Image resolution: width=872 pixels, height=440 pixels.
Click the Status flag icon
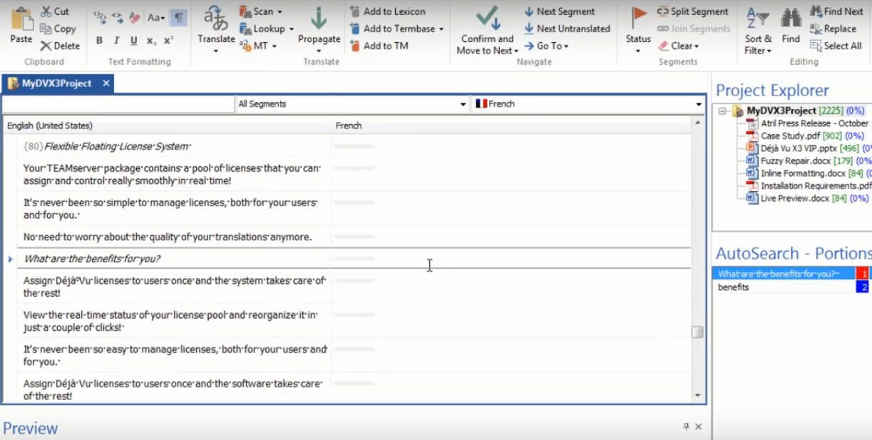tap(639, 18)
